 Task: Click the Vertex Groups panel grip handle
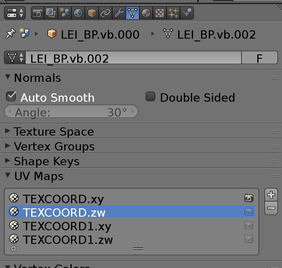click(x=275, y=147)
